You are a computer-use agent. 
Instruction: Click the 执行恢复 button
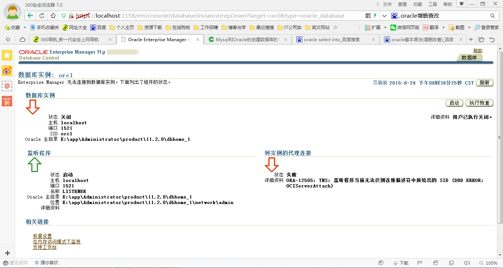click(479, 103)
